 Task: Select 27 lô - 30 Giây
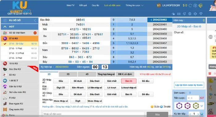19,44
